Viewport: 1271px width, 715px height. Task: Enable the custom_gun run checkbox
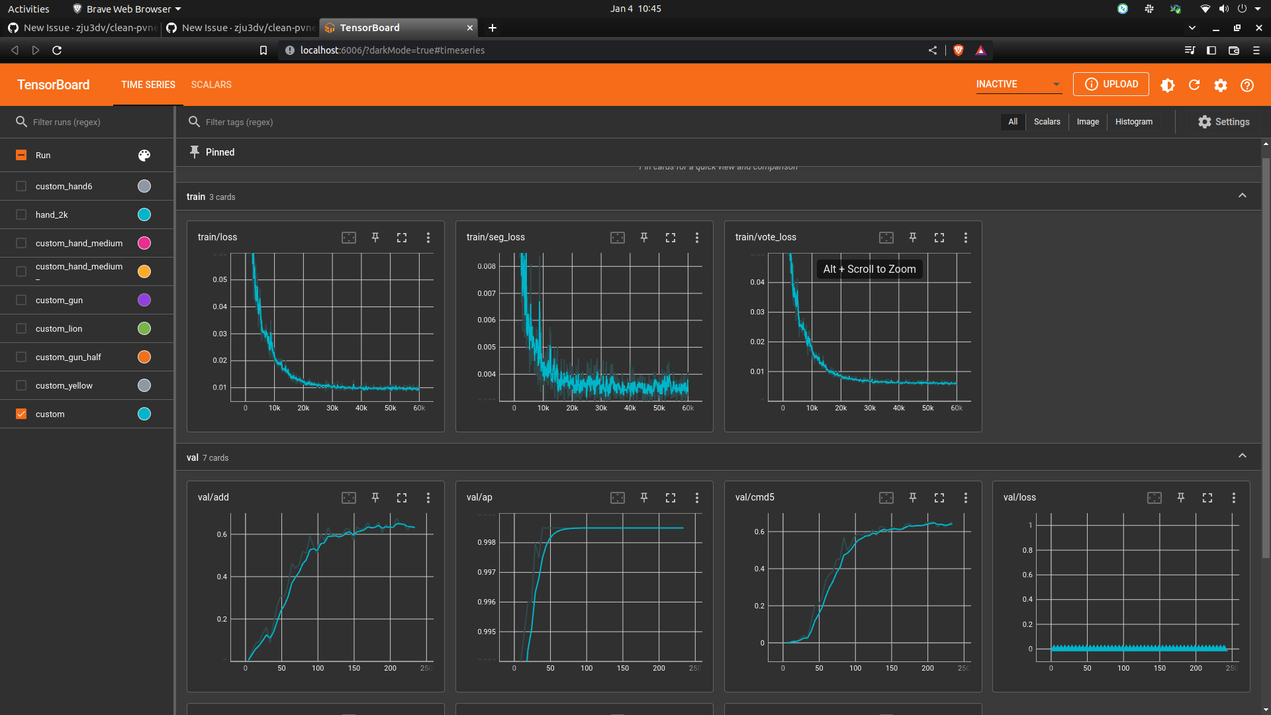coord(21,300)
